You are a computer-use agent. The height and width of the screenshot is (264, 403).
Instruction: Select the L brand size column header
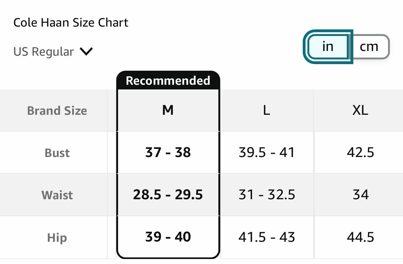pos(266,110)
